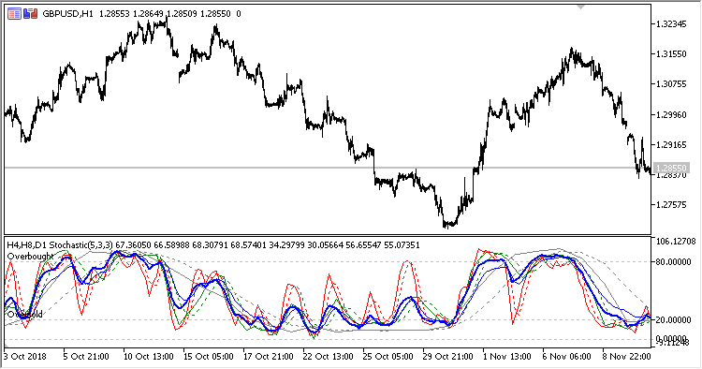Click the 6 Nov 06:00 time label
This screenshot has width=702, height=369.
click(567, 357)
